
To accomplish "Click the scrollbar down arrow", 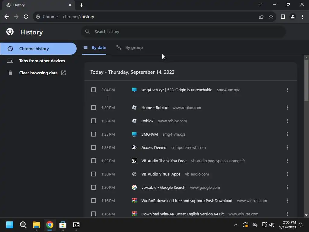I will (306, 215).
